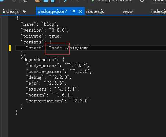Screen dimensions: 166x137
Task: Open the www tab
Action: pos(128,11)
